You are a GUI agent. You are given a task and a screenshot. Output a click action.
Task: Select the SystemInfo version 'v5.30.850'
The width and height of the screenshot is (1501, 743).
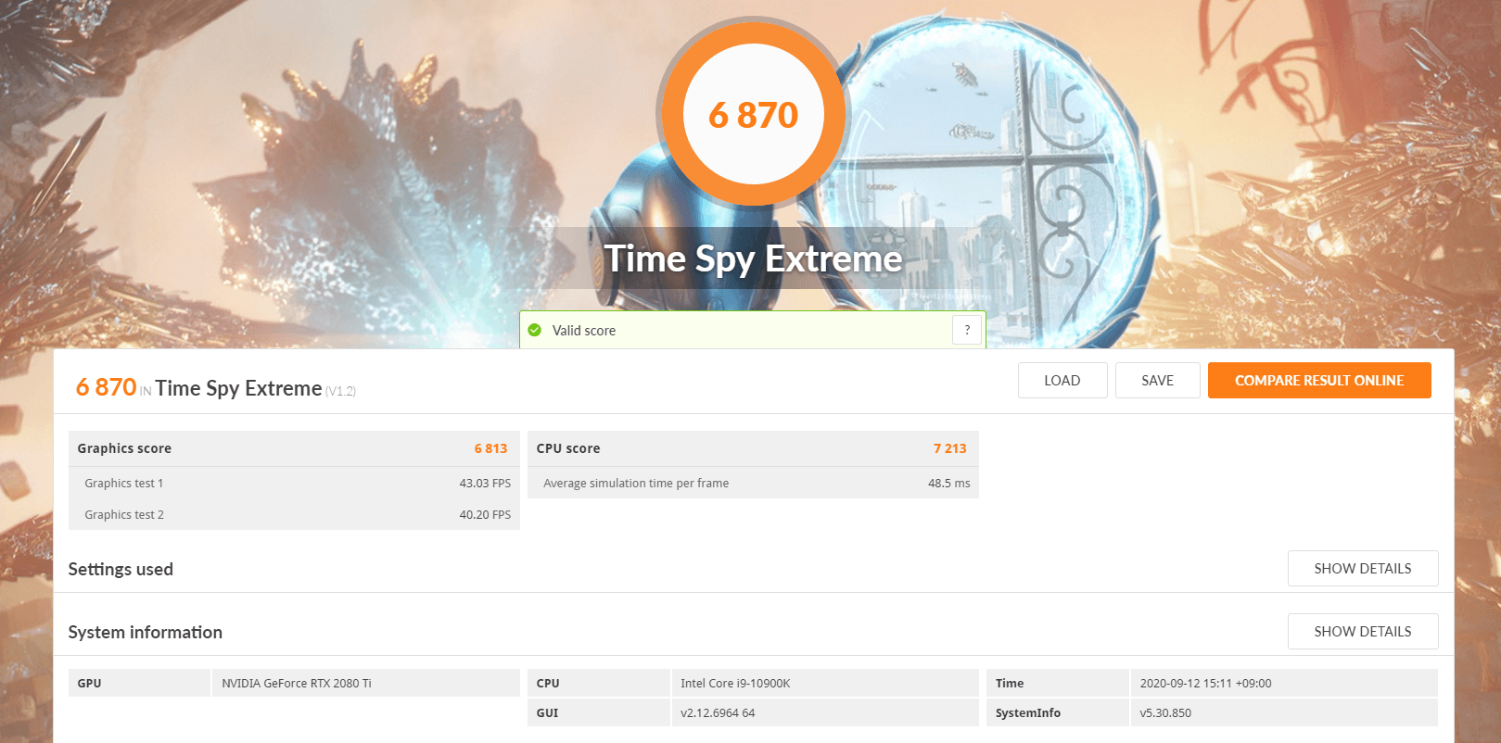(1165, 713)
